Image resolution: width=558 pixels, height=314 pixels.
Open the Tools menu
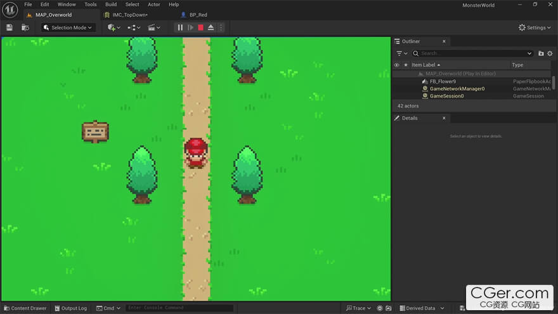click(91, 4)
